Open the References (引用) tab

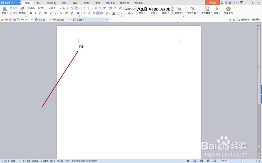coord(64,3)
